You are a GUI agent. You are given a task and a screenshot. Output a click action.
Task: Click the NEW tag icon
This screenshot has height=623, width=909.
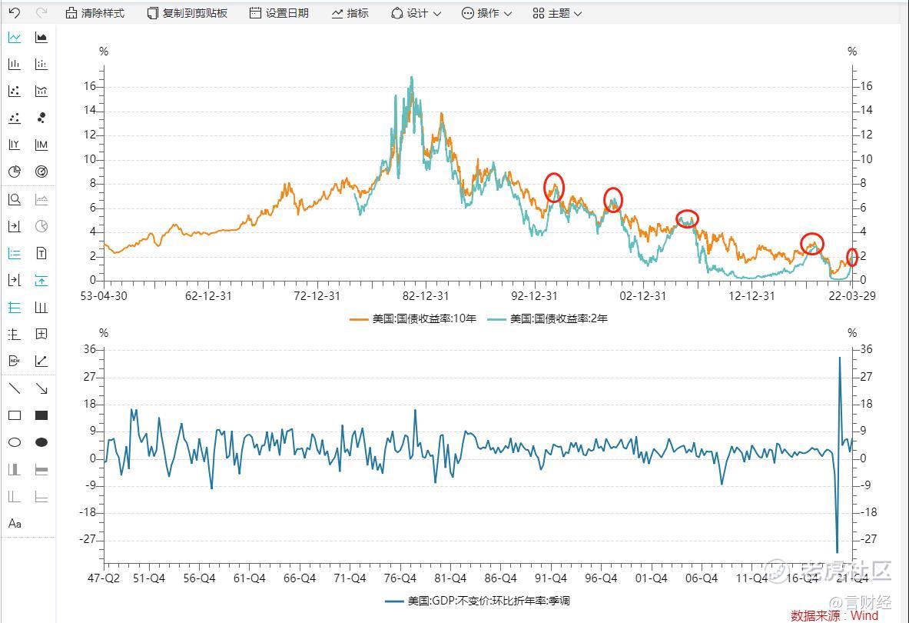pos(15,361)
